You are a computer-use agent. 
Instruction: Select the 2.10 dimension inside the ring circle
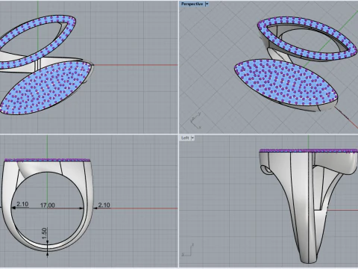[x=22, y=204]
